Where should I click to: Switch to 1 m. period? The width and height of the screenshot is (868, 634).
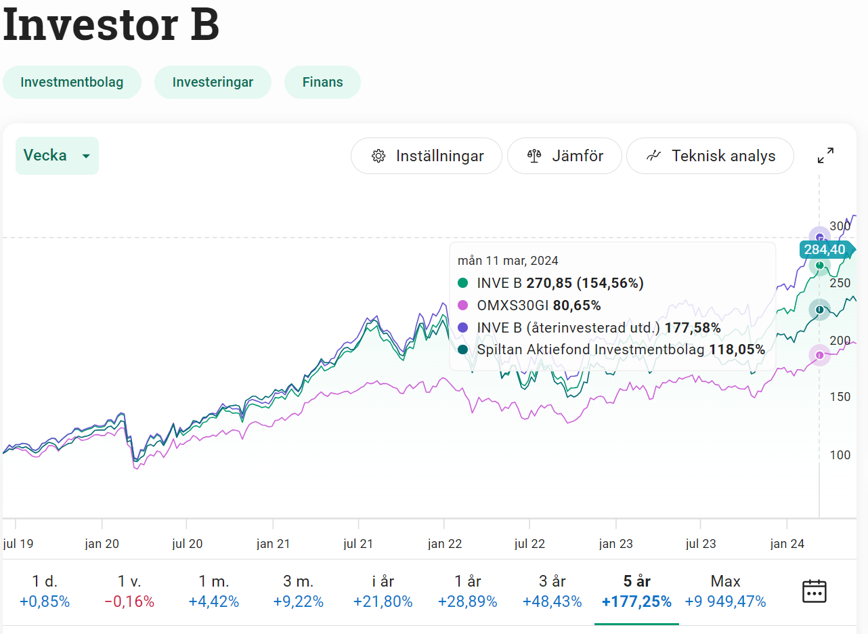(213, 591)
